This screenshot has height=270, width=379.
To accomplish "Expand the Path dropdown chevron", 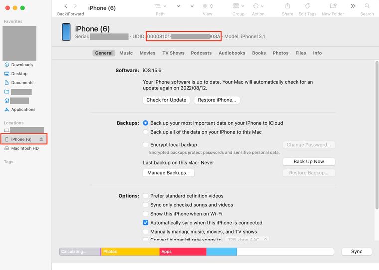I will point(165,6).
